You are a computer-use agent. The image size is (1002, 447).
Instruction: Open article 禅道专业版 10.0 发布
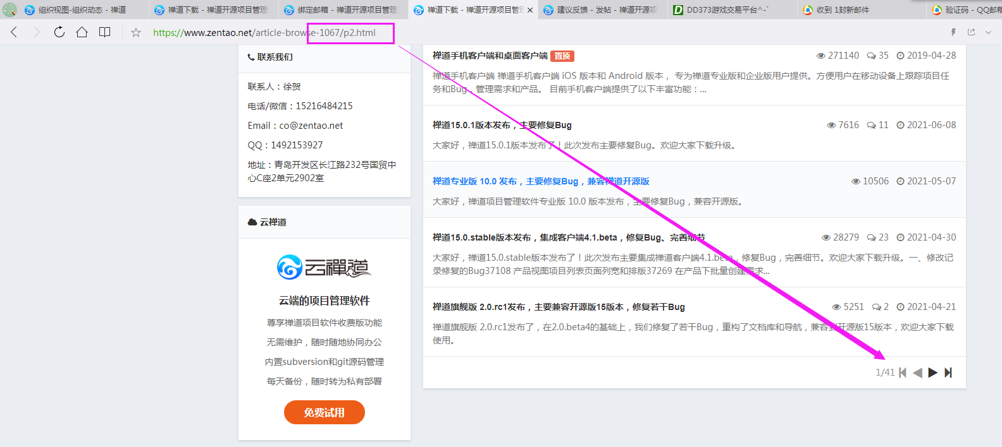(541, 181)
